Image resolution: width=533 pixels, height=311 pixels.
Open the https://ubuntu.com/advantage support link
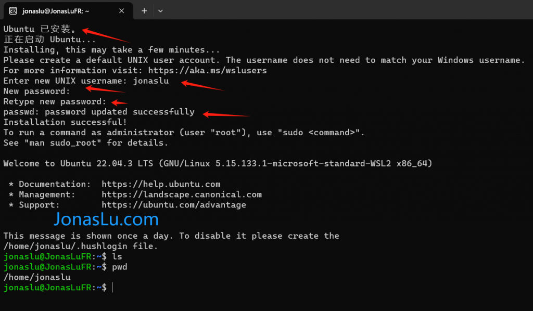pos(174,205)
